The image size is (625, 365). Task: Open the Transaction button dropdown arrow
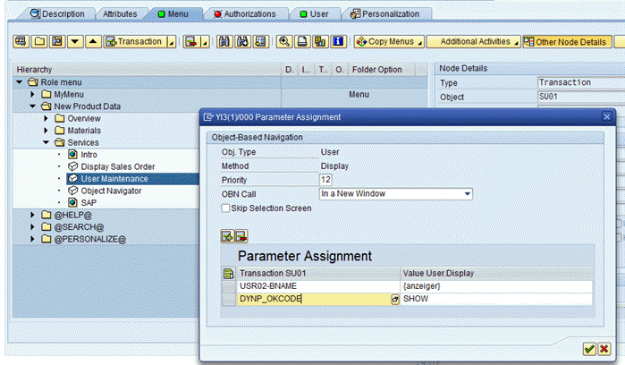[x=172, y=41]
